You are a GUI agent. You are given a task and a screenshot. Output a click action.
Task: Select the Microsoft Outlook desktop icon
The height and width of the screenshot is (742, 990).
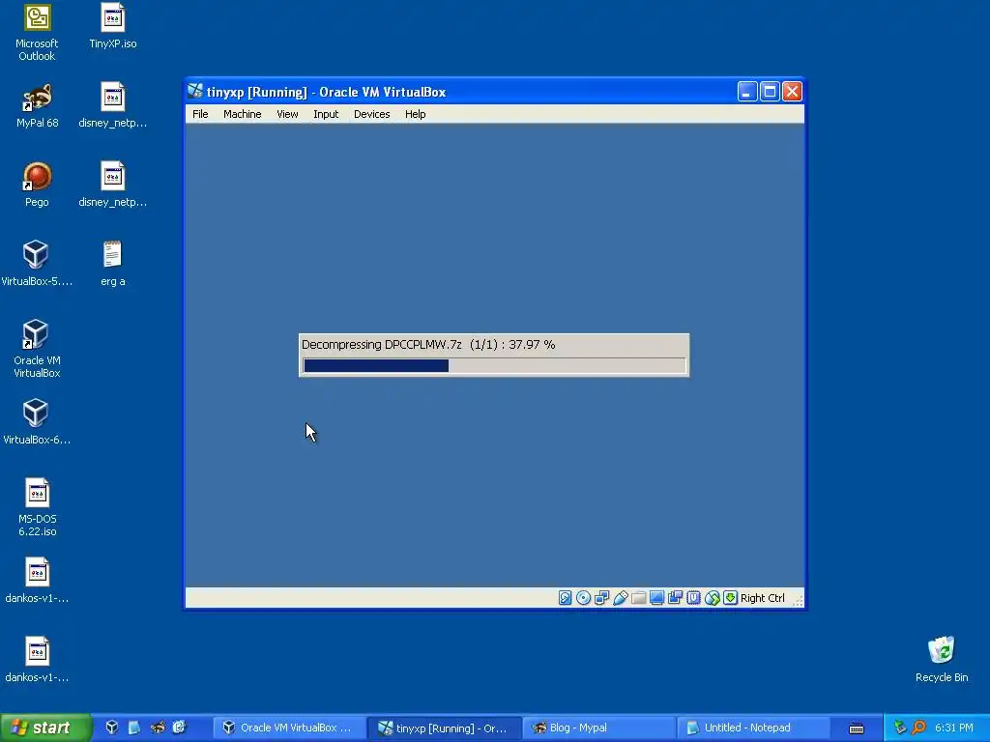point(37,33)
